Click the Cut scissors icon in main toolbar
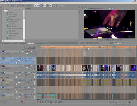This screenshot has width=137, height=106. tap(18, 6)
